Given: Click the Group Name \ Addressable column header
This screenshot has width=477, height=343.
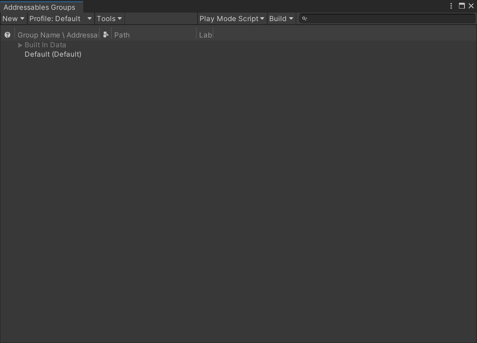Looking at the screenshot, I should tap(57, 35).
